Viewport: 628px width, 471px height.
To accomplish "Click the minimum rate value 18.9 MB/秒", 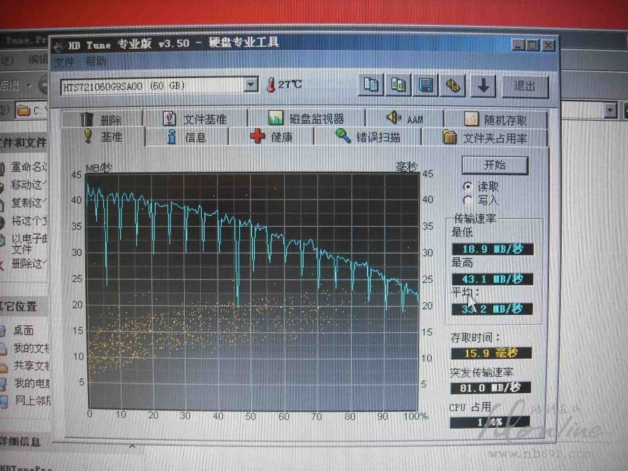I will click(493, 249).
